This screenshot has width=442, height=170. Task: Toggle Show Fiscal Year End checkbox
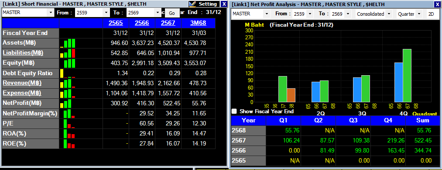coord(234,111)
